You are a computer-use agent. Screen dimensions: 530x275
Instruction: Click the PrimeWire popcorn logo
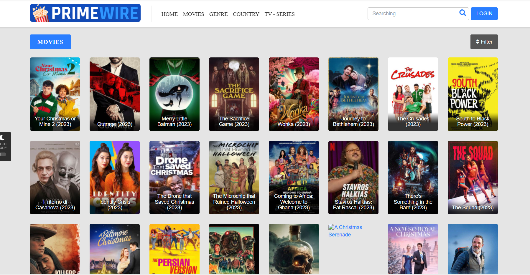(85, 13)
